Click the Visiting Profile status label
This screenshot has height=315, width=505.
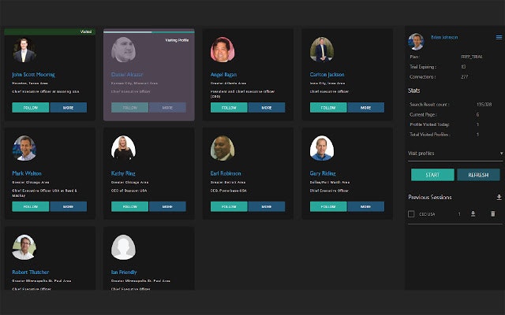tap(177, 40)
